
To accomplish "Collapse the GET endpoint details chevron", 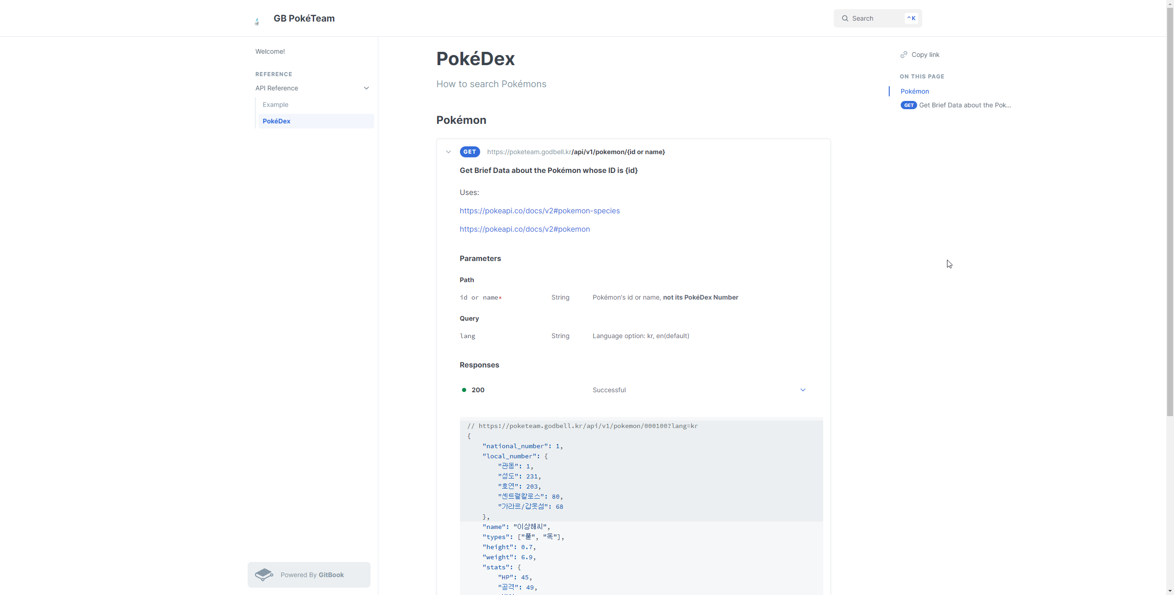I will tap(448, 152).
